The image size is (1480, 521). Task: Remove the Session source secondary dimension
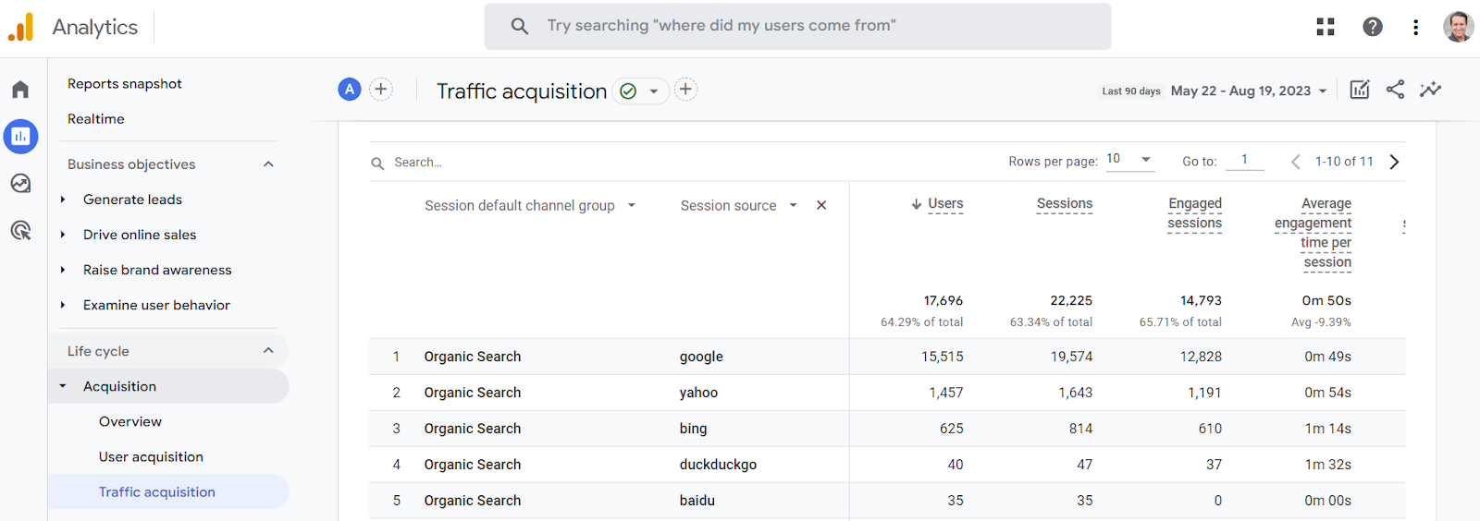(x=821, y=205)
